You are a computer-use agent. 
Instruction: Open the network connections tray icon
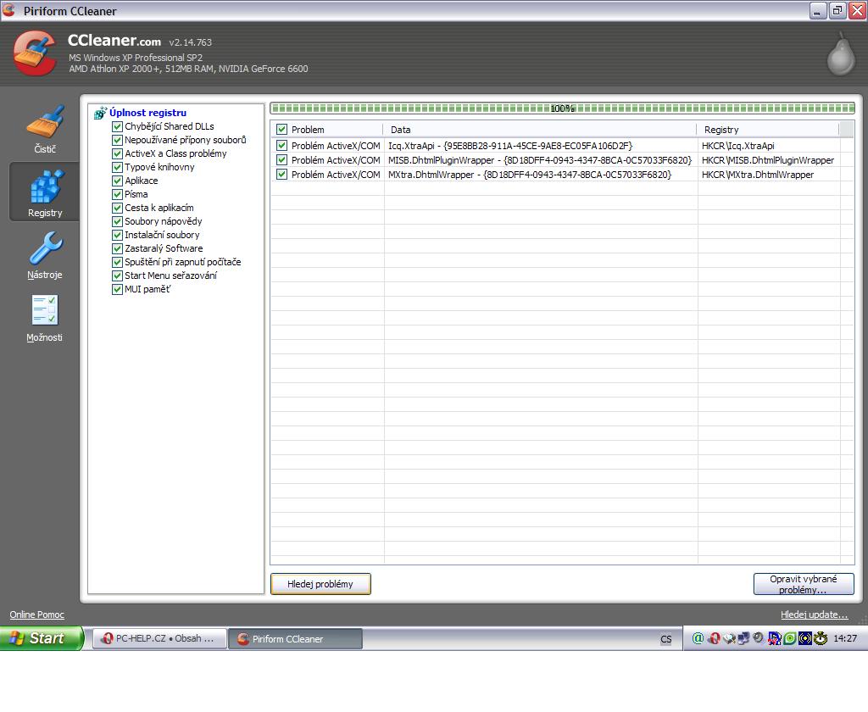(743, 638)
